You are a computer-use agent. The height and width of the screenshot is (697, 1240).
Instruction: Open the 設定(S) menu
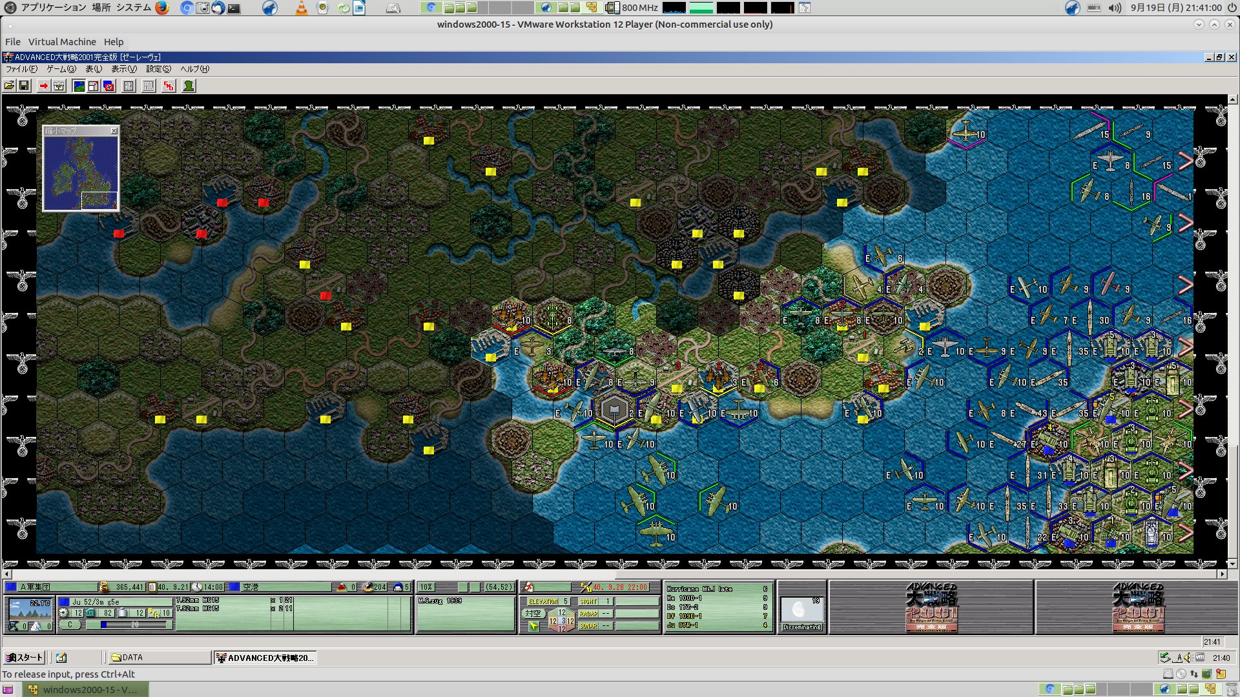(158, 69)
